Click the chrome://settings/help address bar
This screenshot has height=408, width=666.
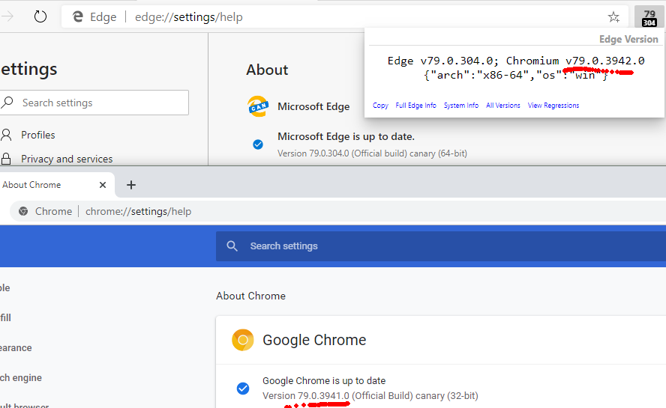pos(337,211)
